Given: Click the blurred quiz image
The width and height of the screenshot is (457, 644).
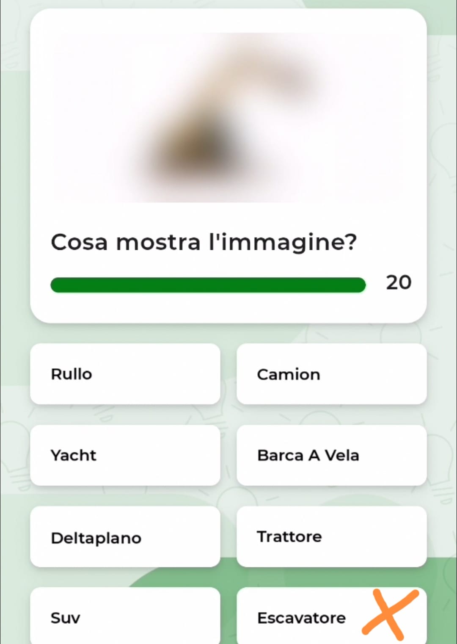Looking at the screenshot, I should [228, 117].
